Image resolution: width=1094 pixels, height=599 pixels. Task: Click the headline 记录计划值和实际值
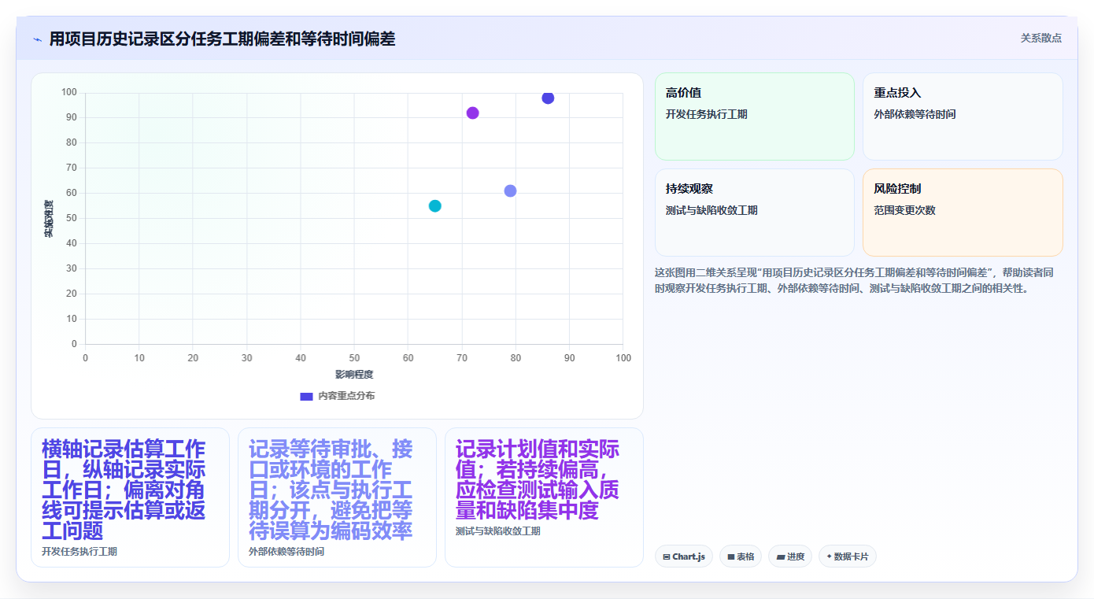click(538, 479)
